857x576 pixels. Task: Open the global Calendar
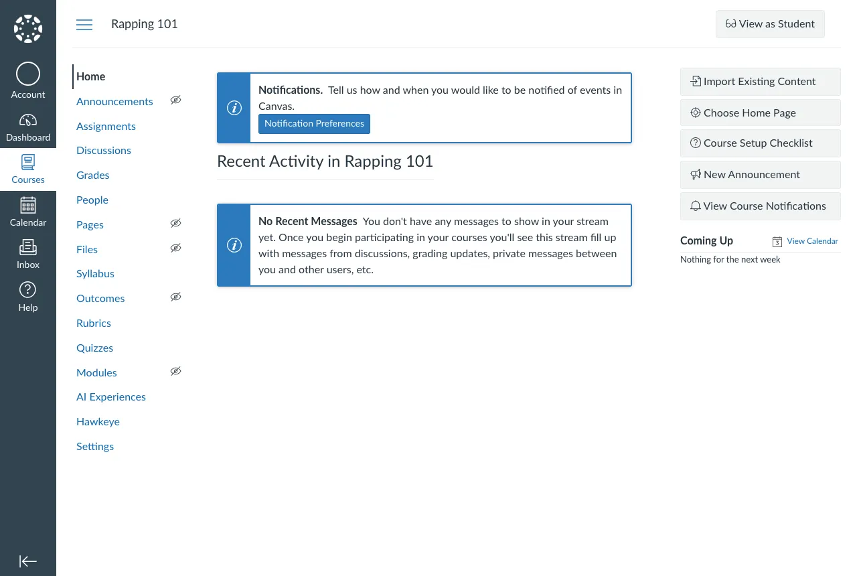pos(28,212)
